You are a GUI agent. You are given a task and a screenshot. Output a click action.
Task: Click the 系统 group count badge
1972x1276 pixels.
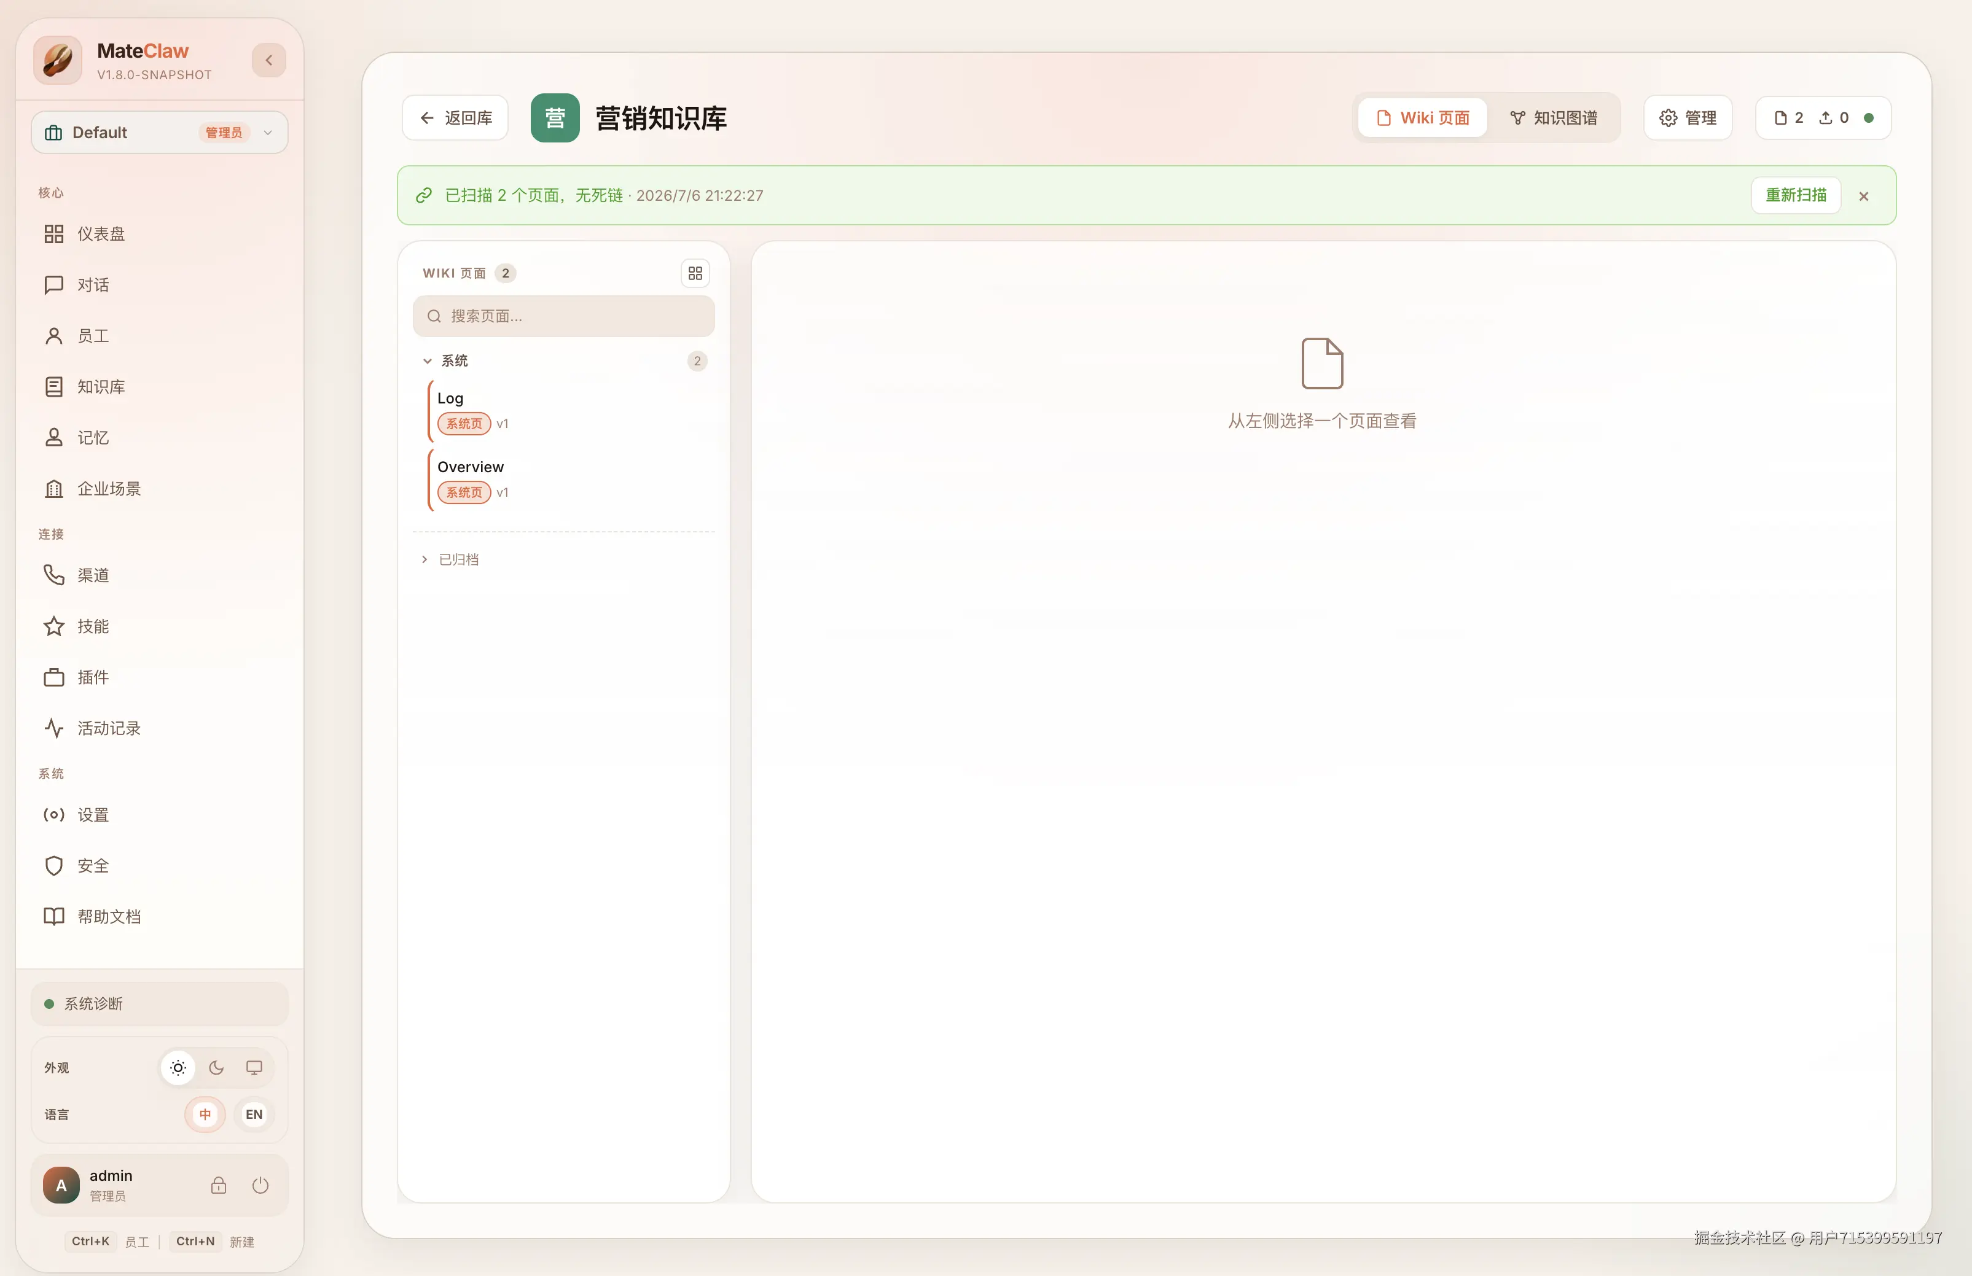tap(697, 361)
